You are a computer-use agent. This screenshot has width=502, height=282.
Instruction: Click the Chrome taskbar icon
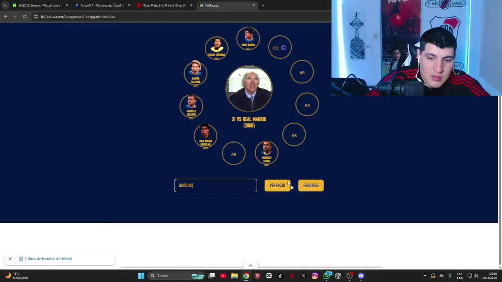pyautogui.click(x=246, y=276)
